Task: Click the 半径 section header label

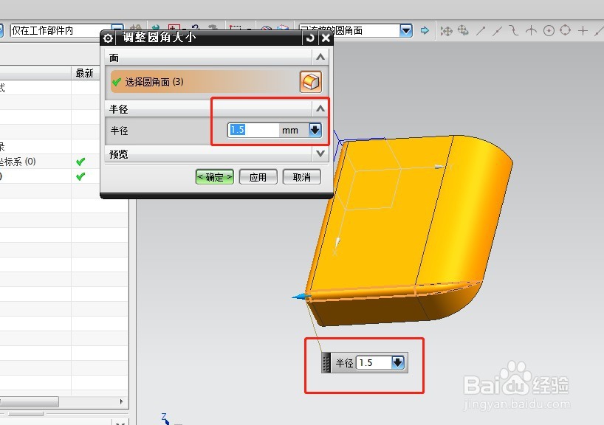Action: click(119, 109)
